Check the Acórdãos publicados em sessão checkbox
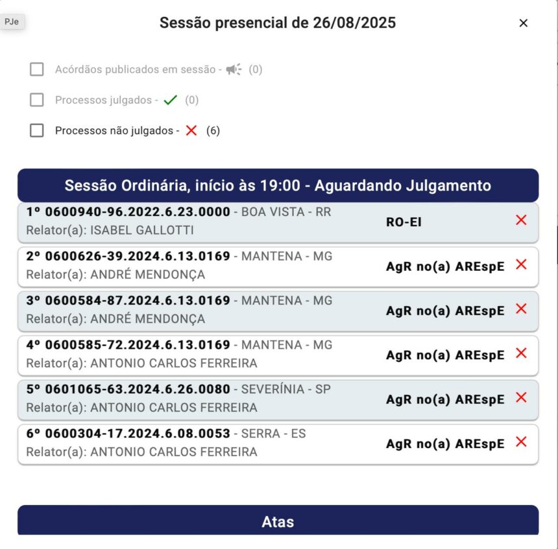Viewport: 558px width, 549px height. pos(36,69)
